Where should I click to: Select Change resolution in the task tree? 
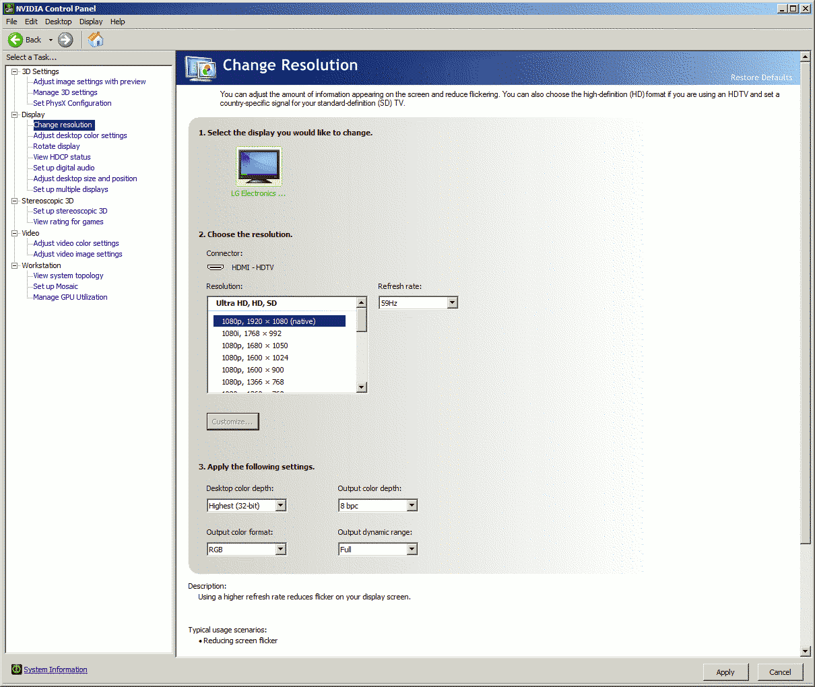pos(63,125)
